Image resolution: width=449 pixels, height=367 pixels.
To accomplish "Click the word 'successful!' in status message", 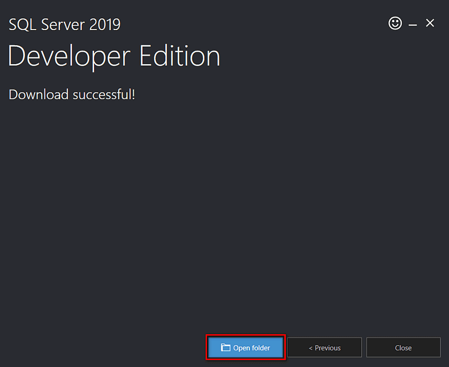I will pos(104,94).
